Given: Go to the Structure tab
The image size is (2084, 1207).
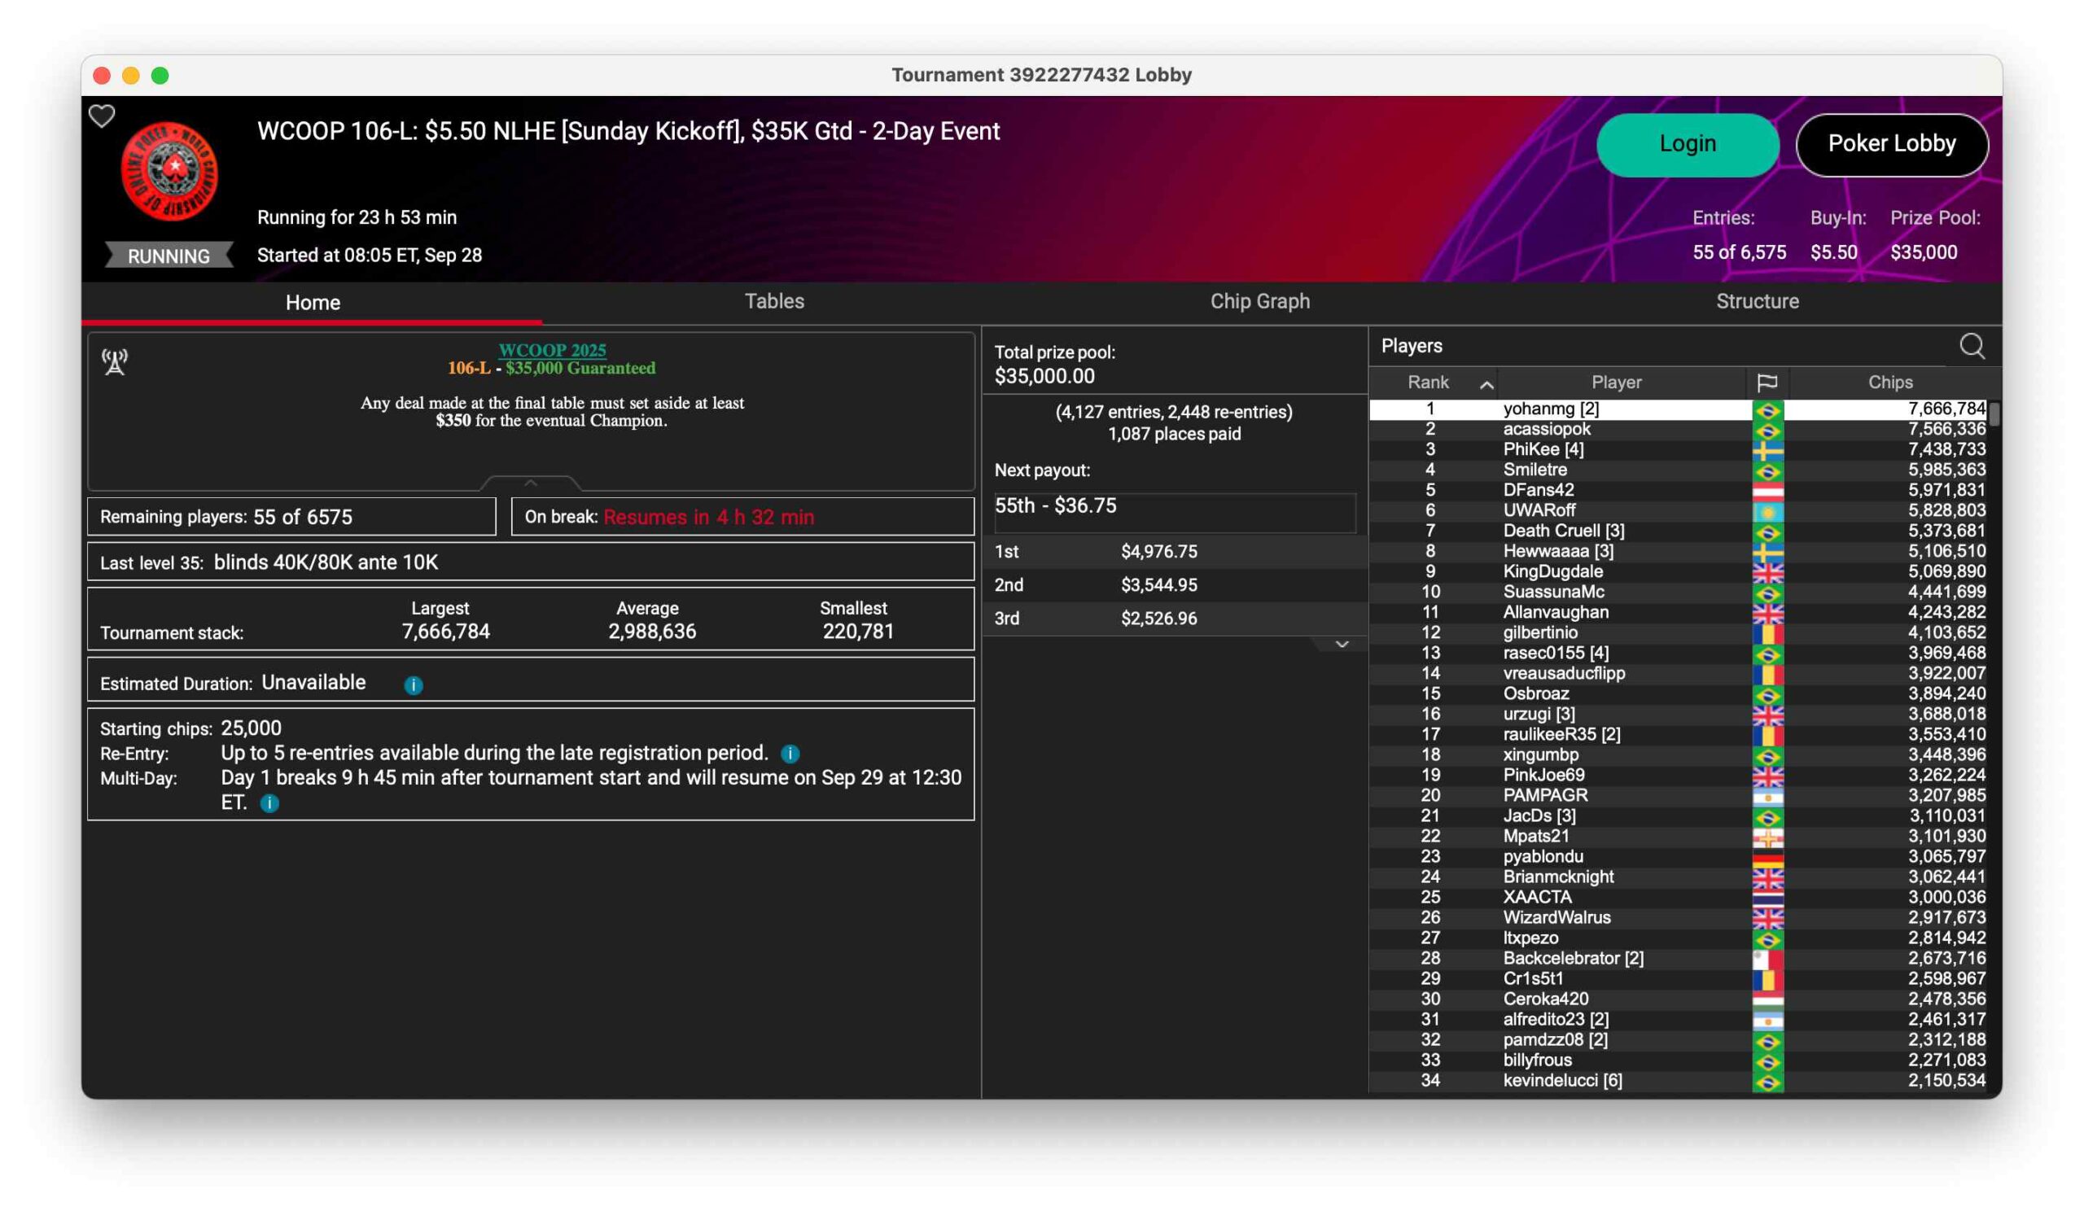Looking at the screenshot, I should click(1757, 301).
